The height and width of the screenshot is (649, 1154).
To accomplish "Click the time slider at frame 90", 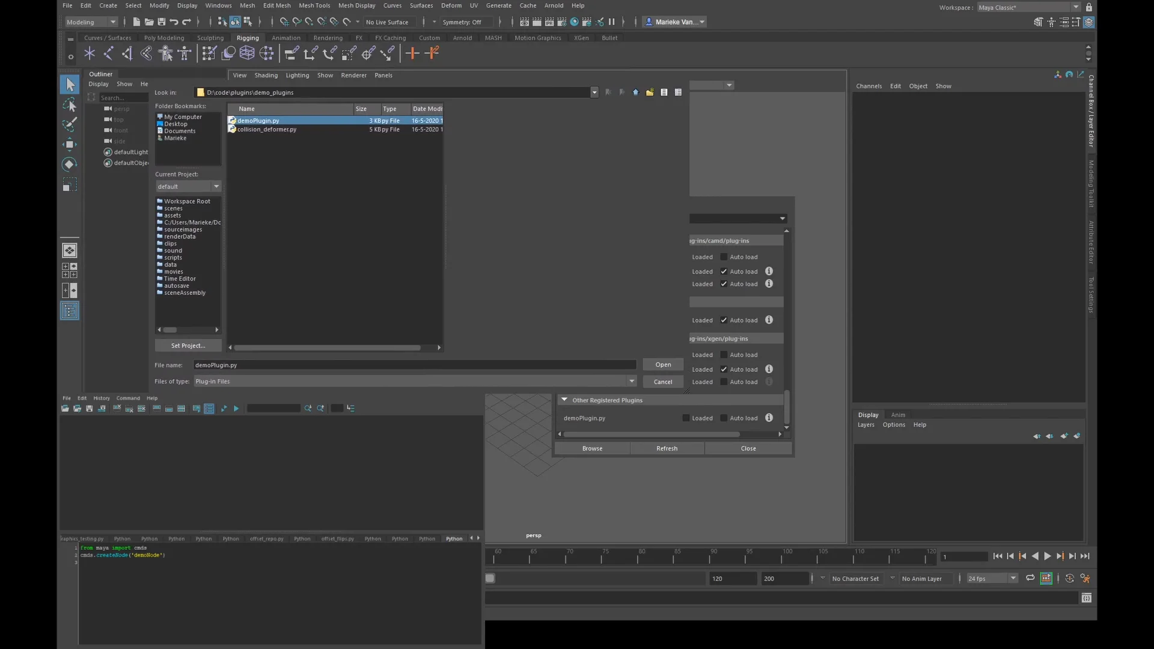I will click(710, 557).
